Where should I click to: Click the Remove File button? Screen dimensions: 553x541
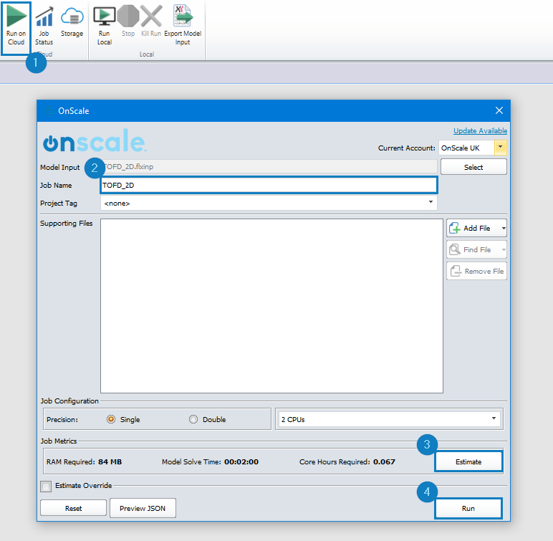(476, 271)
